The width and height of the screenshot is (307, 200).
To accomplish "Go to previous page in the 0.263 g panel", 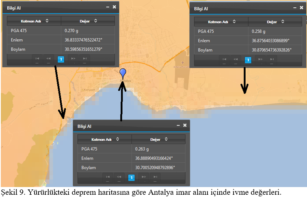I will click(119, 177).
